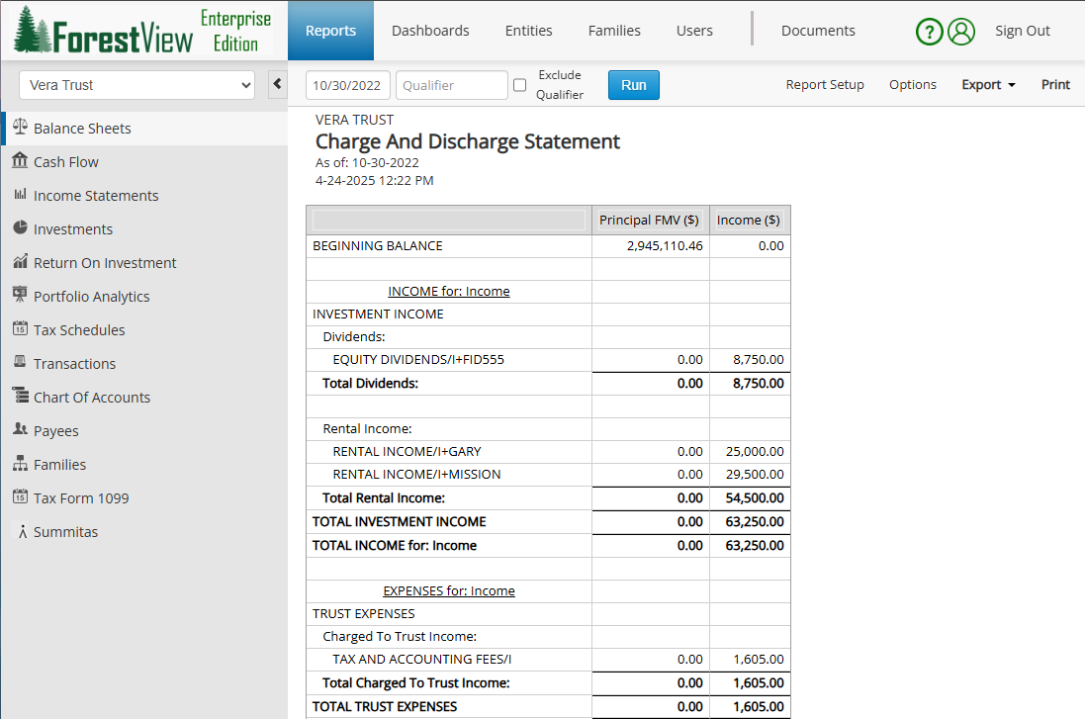
Task: Collapse the left sidebar with arrow
Action: click(x=278, y=85)
